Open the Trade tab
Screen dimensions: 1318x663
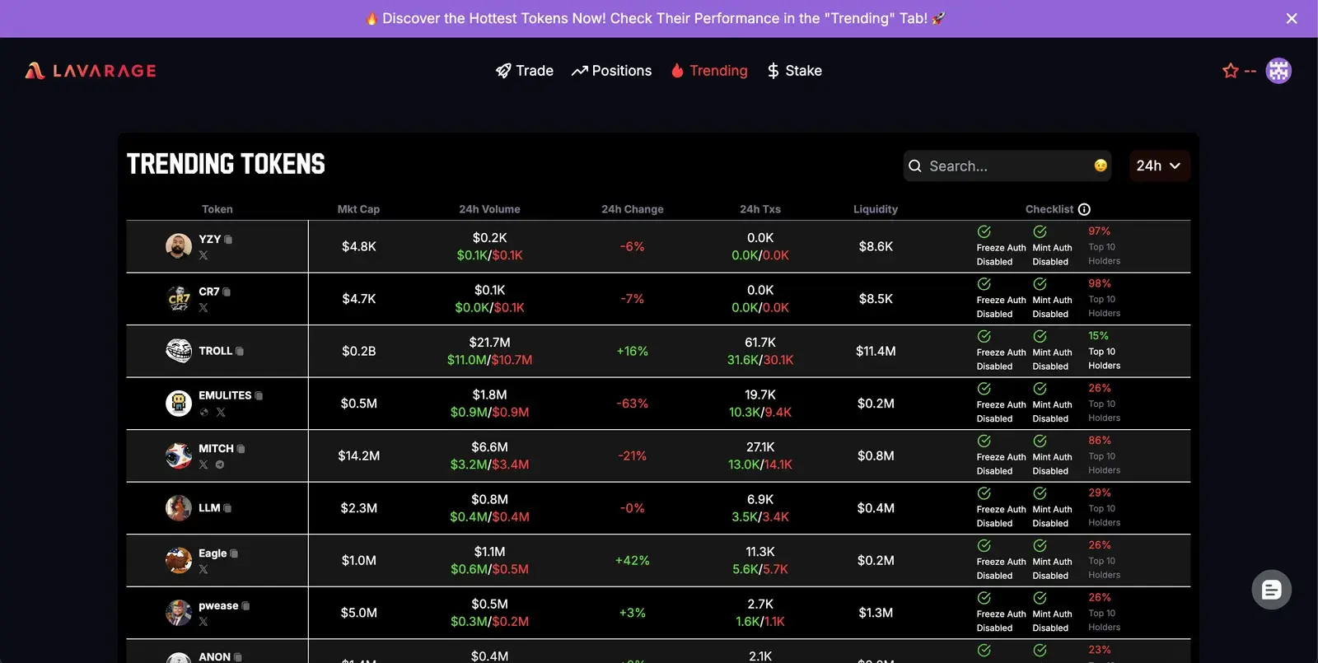click(x=525, y=71)
